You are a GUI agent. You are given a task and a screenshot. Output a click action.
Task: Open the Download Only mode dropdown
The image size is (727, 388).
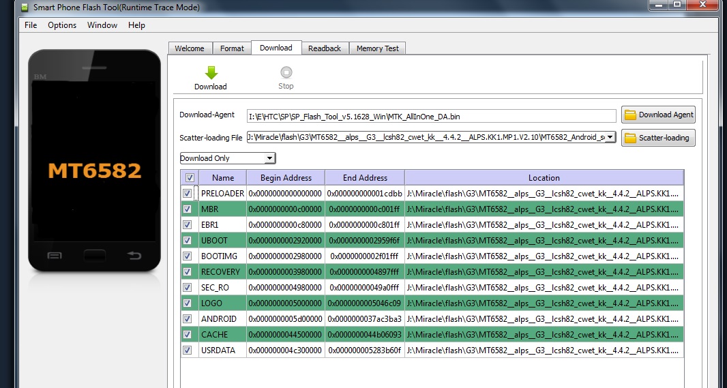click(228, 158)
